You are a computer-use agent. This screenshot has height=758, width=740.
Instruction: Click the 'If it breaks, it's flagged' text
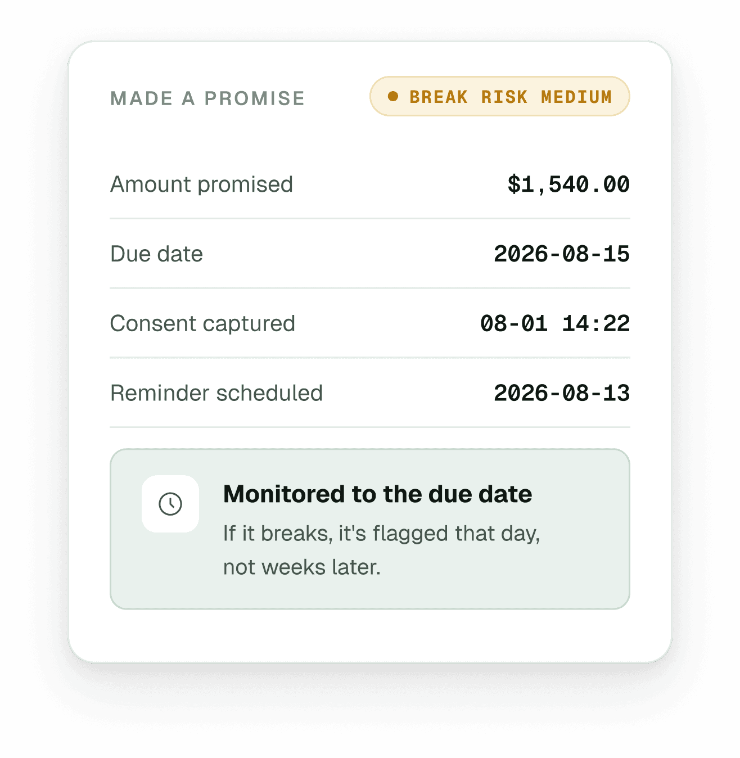[x=336, y=534]
